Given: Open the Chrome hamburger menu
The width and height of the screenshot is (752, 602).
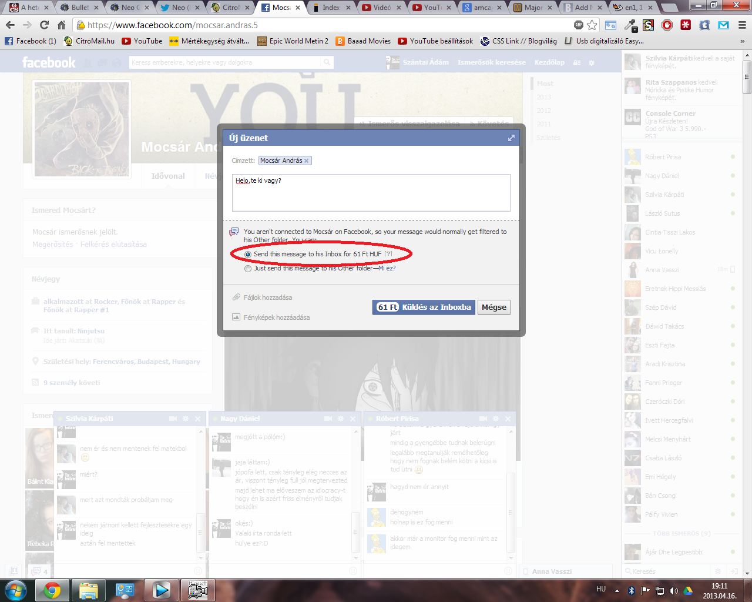Looking at the screenshot, I should 742,25.
